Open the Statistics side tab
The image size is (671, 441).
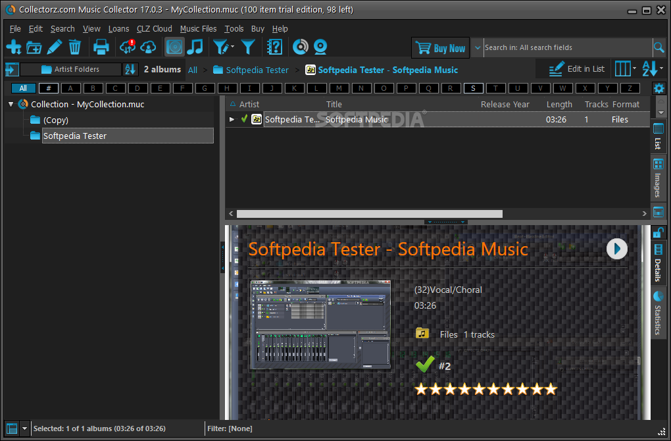658,313
